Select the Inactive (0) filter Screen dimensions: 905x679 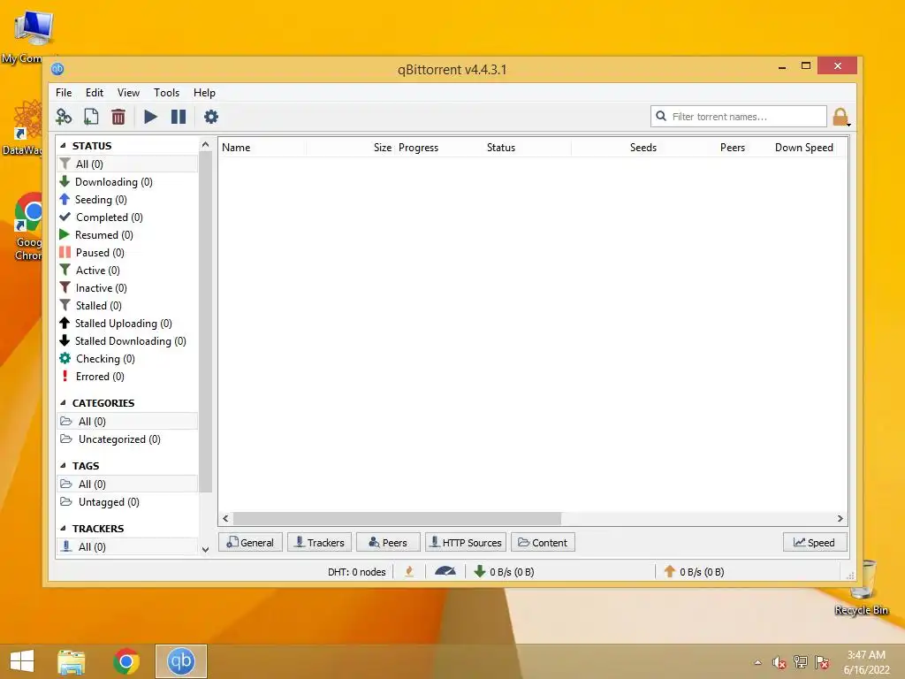pos(127,288)
